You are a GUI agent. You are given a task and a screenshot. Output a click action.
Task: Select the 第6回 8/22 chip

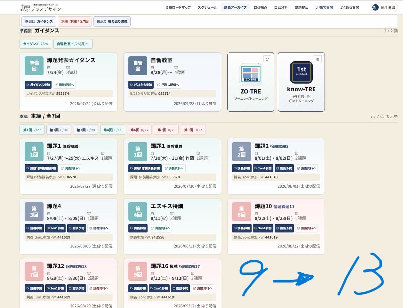139,130
